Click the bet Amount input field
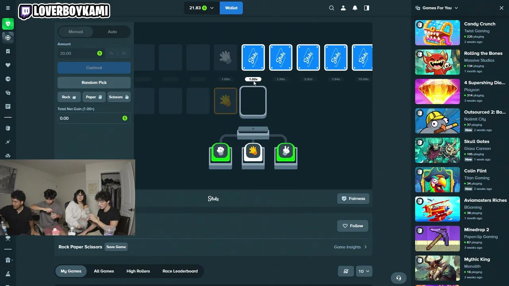Image resolution: width=509 pixels, height=286 pixels. tap(80, 53)
